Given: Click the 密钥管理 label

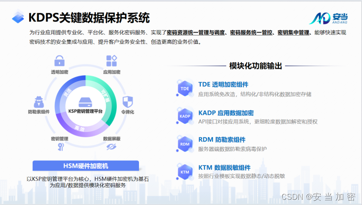Looking at the screenshot, I should [60, 139].
